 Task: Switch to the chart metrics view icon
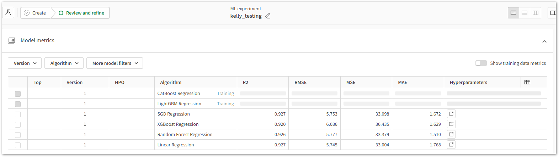coord(513,13)
